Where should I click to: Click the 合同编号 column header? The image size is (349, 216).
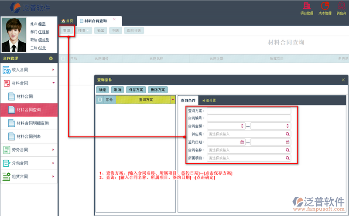101,58
